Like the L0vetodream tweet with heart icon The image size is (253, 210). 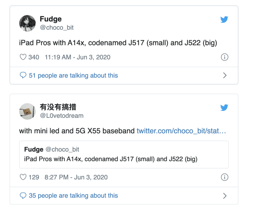(23, 177)
